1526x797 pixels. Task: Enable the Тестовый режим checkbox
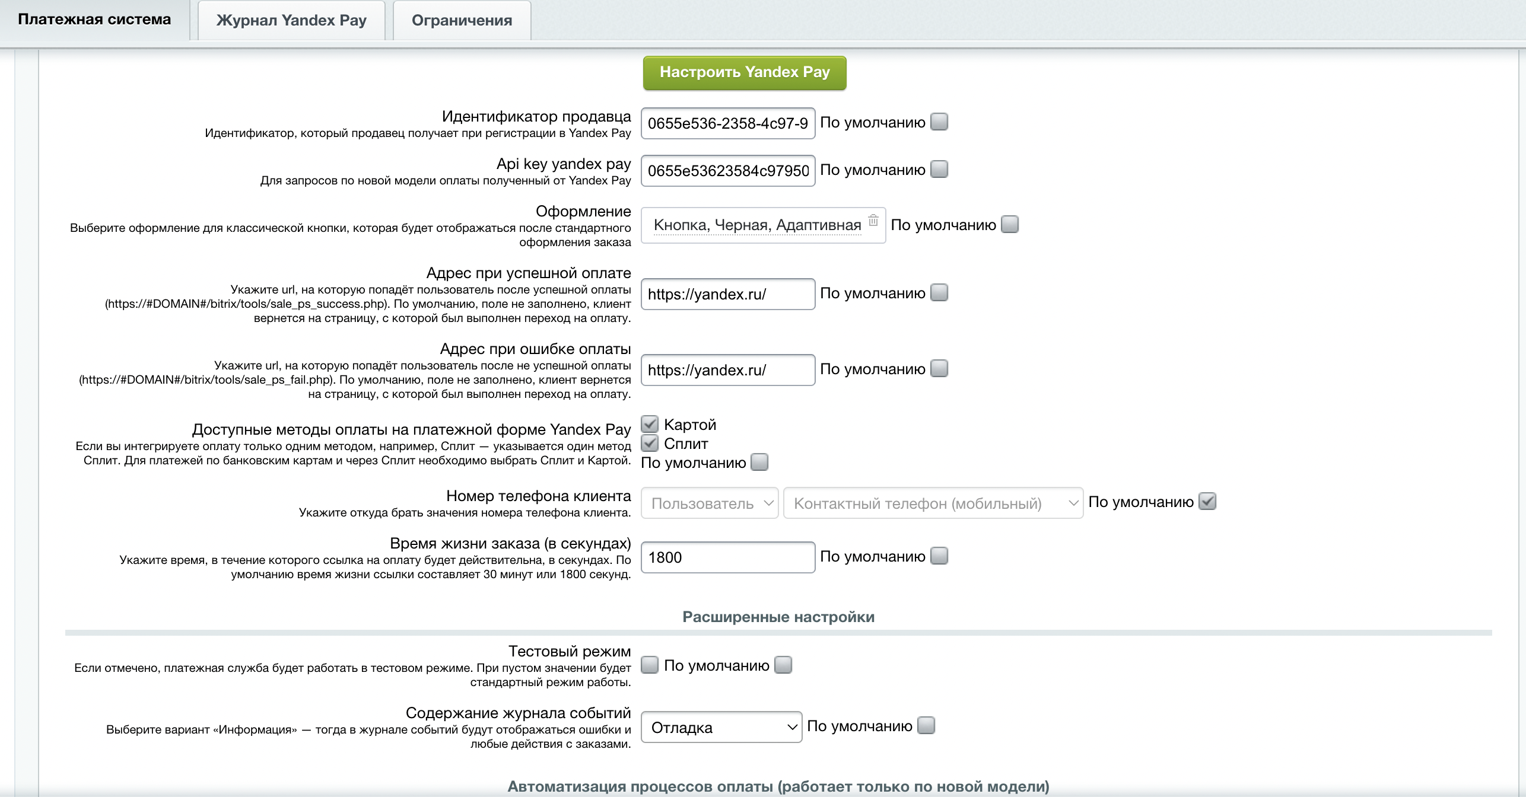tap(650, 665)
